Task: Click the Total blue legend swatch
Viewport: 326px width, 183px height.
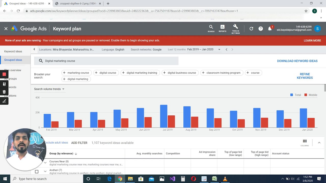Action: point(292,95)
